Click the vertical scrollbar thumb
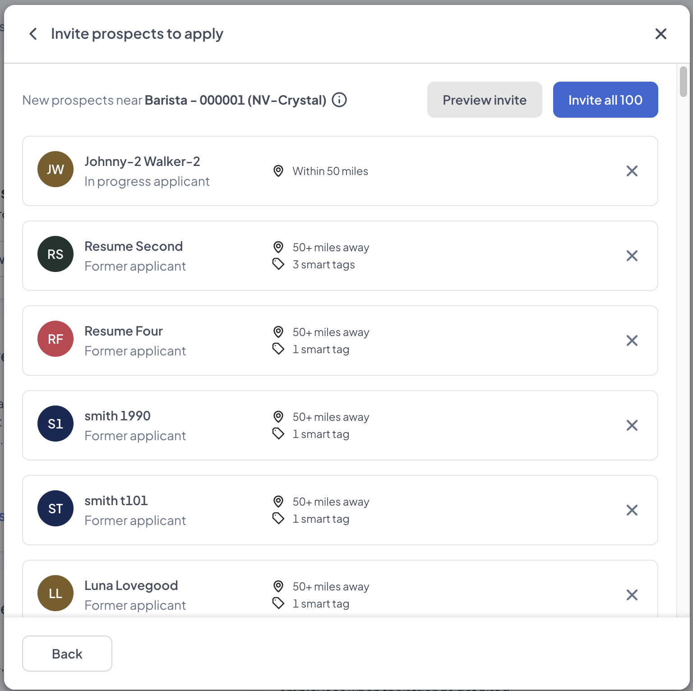Screen dimensions: 693x691 point(684,82)
